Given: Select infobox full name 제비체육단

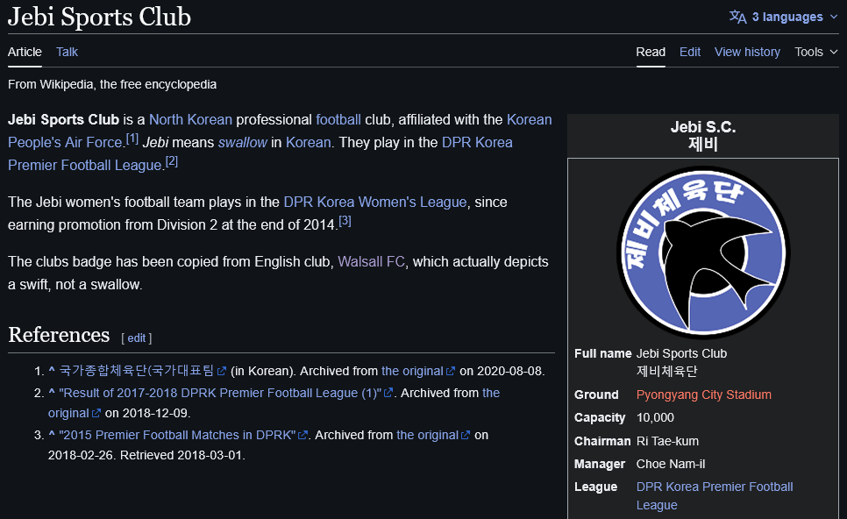Looking at the screenshot, I should tap(666, 371).
